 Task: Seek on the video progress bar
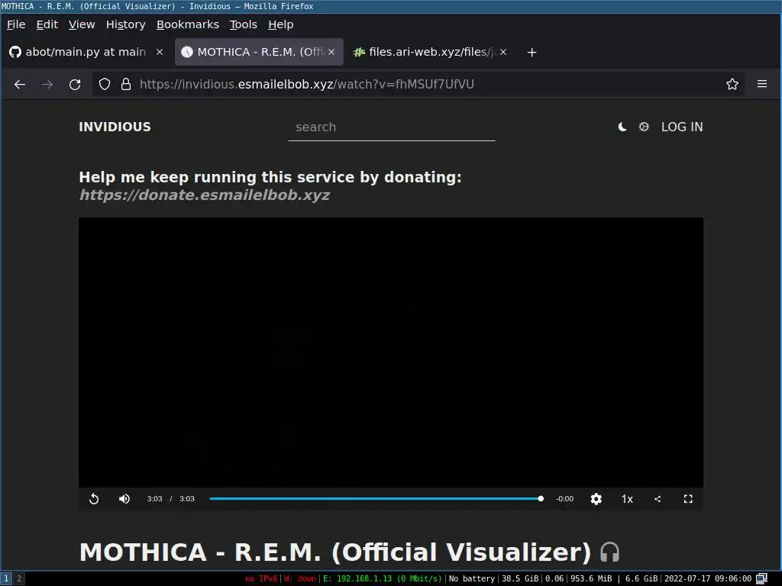376,499
